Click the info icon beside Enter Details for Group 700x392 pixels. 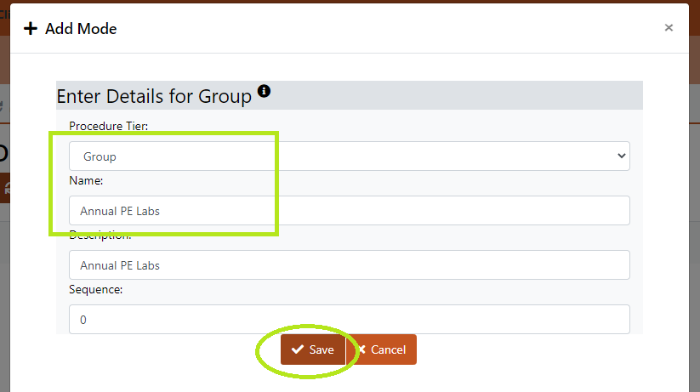[264, 91]
